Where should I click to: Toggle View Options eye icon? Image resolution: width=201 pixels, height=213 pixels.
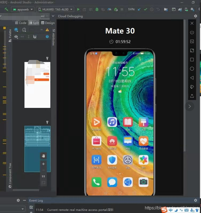point(16,37)
